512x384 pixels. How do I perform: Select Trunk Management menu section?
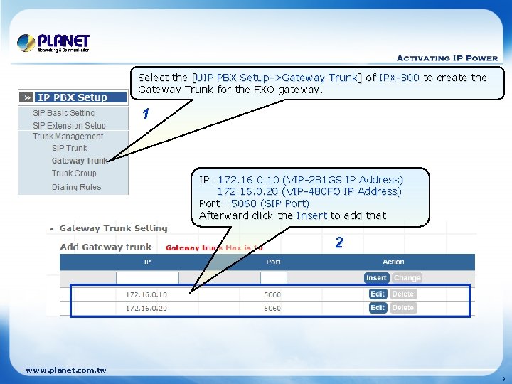coord(68,136)
